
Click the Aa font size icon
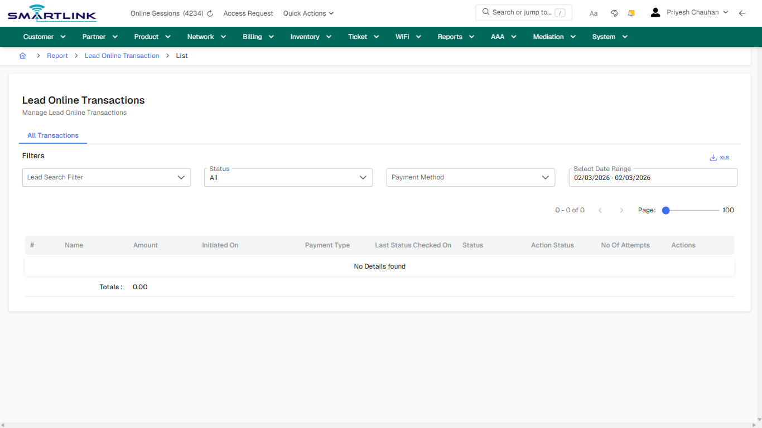click(594, 13)
